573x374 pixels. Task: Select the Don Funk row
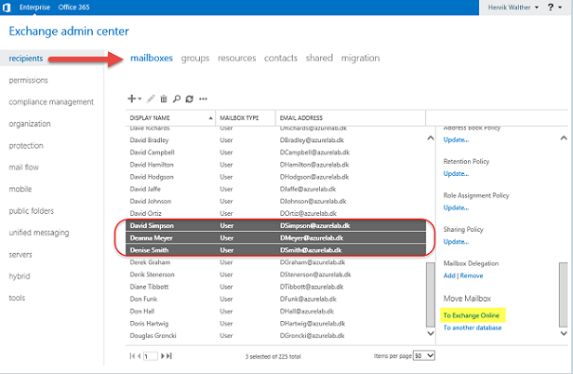click(276, 299)
